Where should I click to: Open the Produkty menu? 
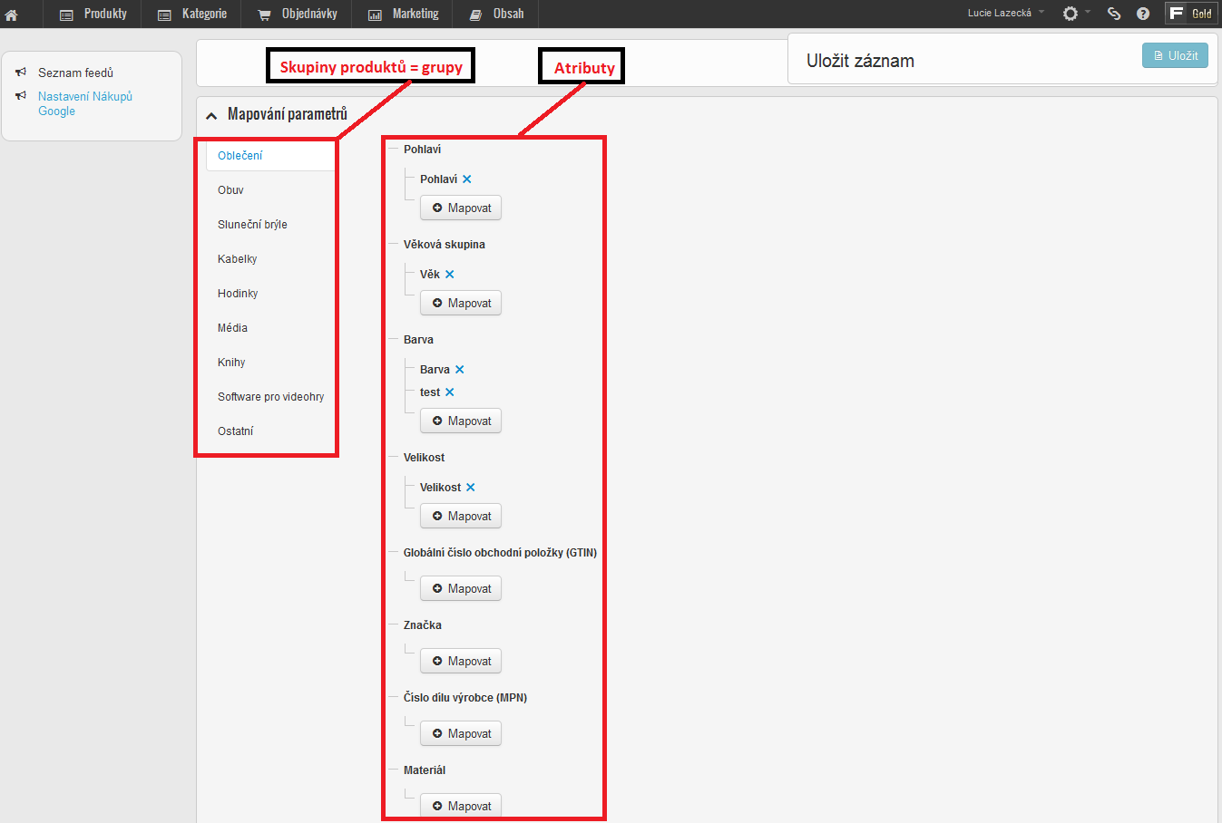93,14
